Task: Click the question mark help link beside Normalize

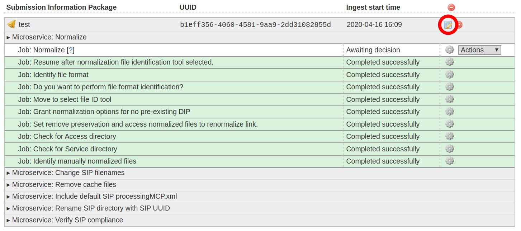Action: (x=71, y=50)
